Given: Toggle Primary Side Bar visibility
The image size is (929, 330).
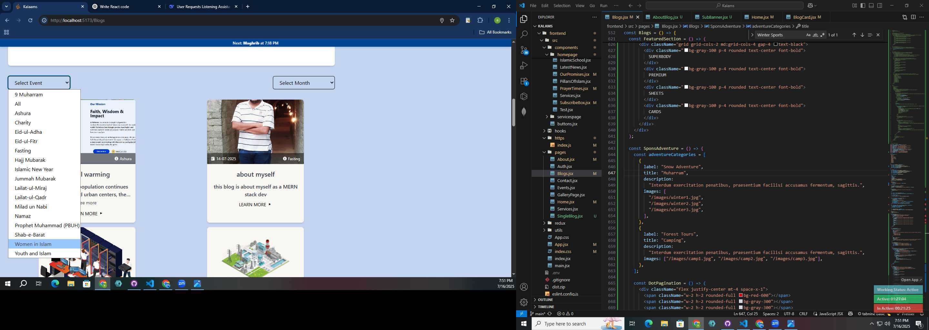Looking at the screenshot, I should (x=863, y=5).
